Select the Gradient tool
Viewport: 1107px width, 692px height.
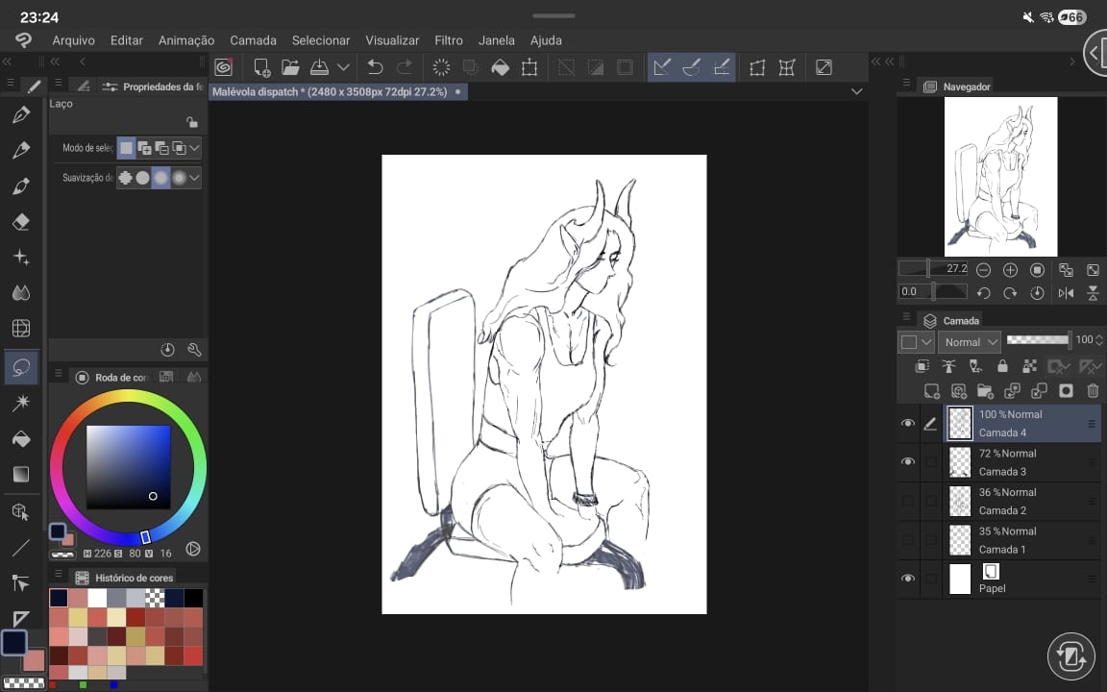coord(21,474)
